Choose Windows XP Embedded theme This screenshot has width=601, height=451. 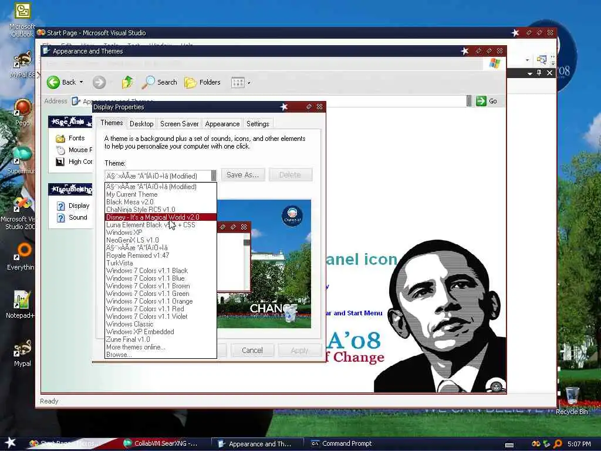coord(161,332)
